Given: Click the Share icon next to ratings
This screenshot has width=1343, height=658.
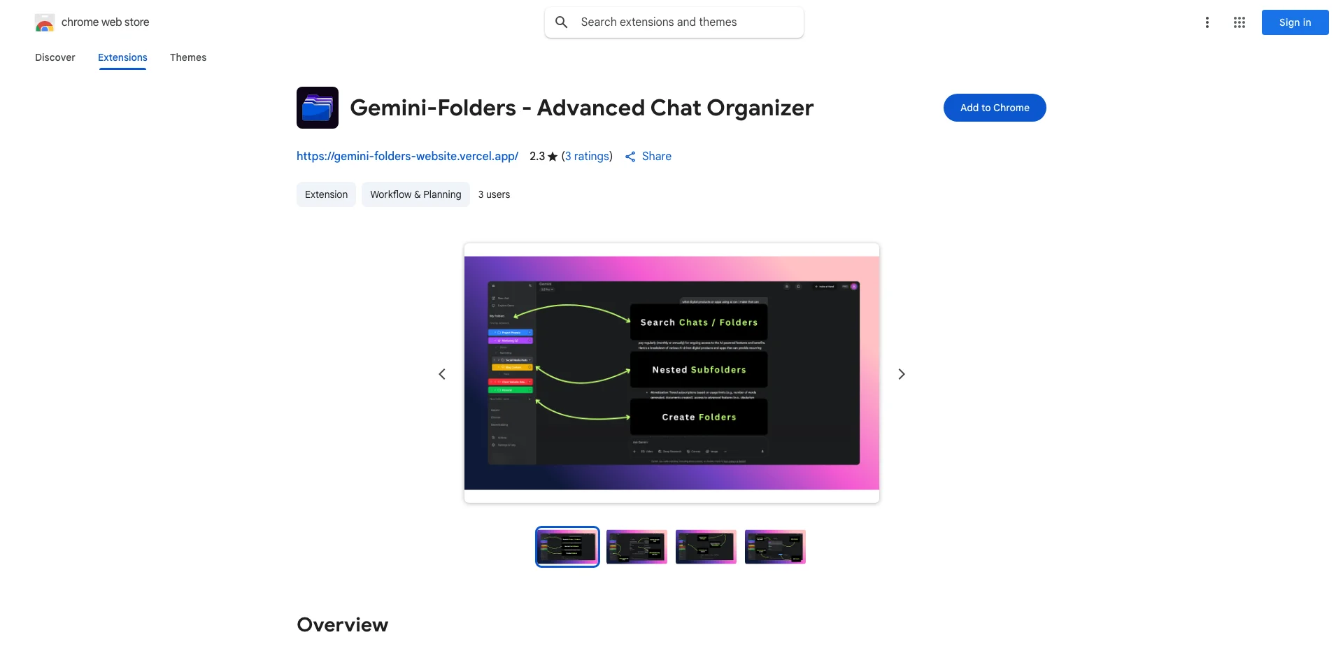Looking at the screenshot, I should click(x=630, y=156).
